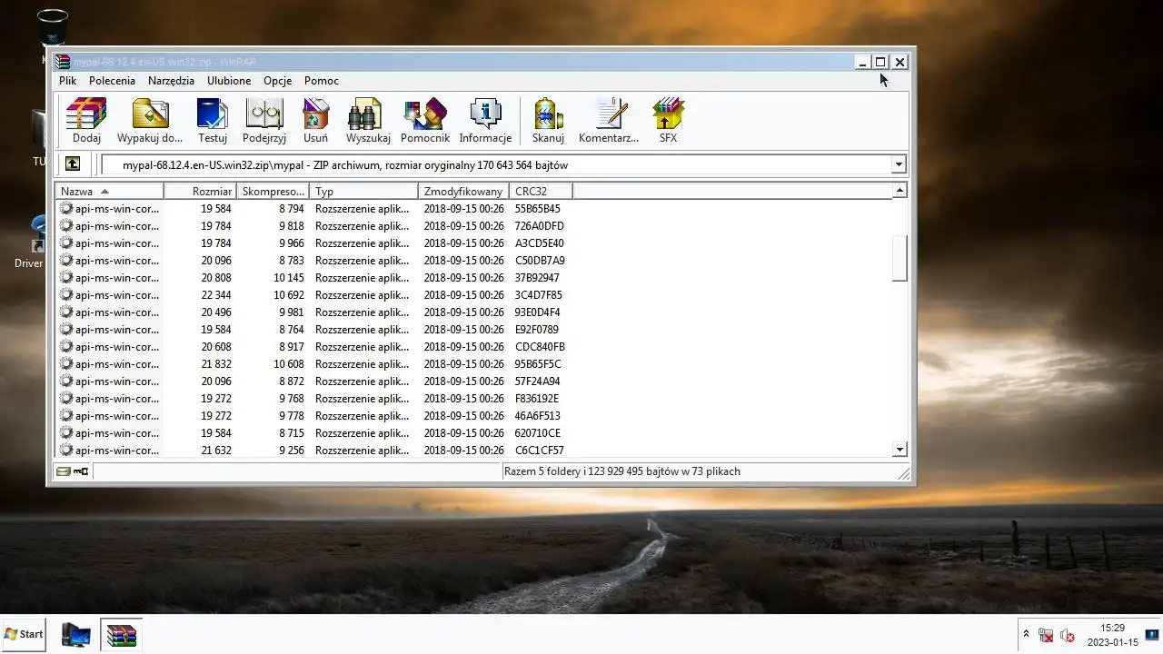The width and height of the screenshot is (1163, 654).
Task: Open the Narzędzia menu
Action: (x=171, y=81)
